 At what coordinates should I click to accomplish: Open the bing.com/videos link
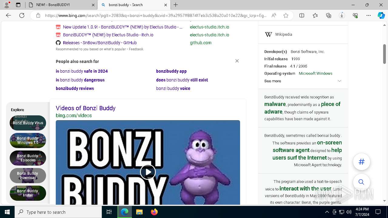tap(74, 115)
